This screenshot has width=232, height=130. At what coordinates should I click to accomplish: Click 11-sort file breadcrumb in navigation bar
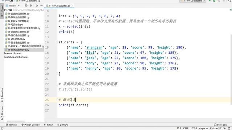click(28, 1)
